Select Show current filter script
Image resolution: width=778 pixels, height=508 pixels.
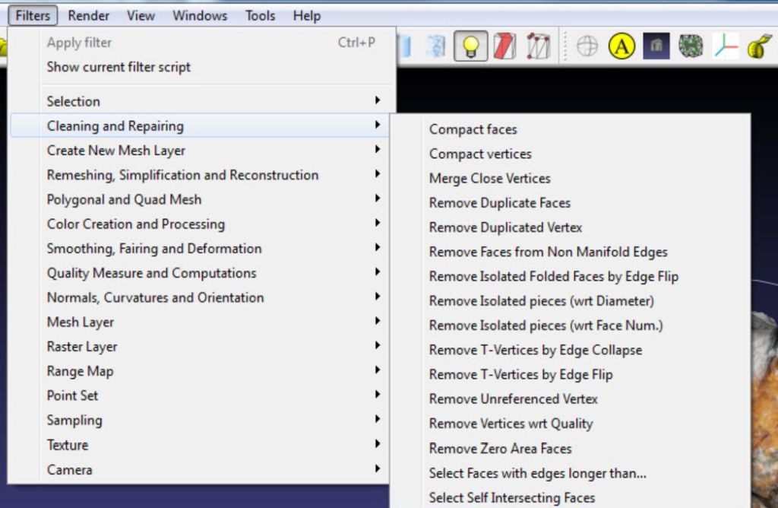119,67
